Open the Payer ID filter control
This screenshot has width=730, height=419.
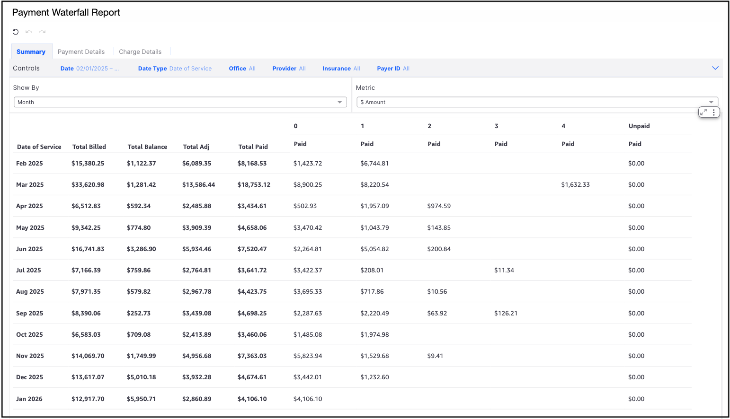[393, 69]
